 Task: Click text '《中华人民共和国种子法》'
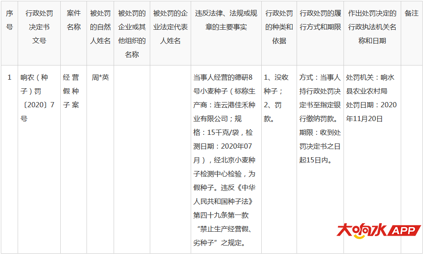(224, 194)
